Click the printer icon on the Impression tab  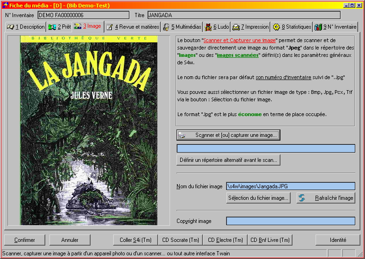[236, 27]
